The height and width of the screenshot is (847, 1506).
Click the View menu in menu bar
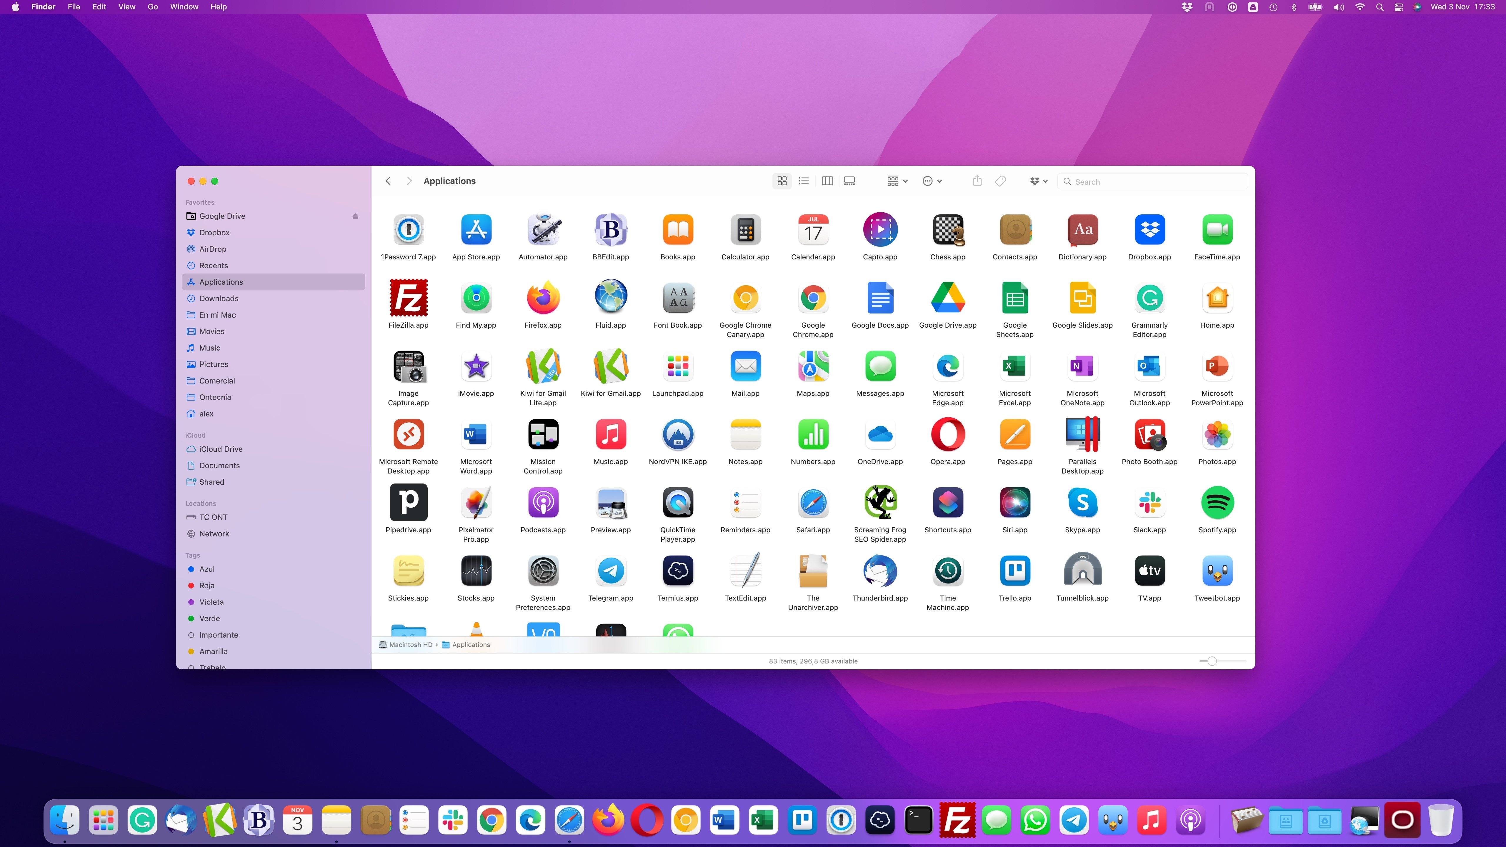[126, 7]
